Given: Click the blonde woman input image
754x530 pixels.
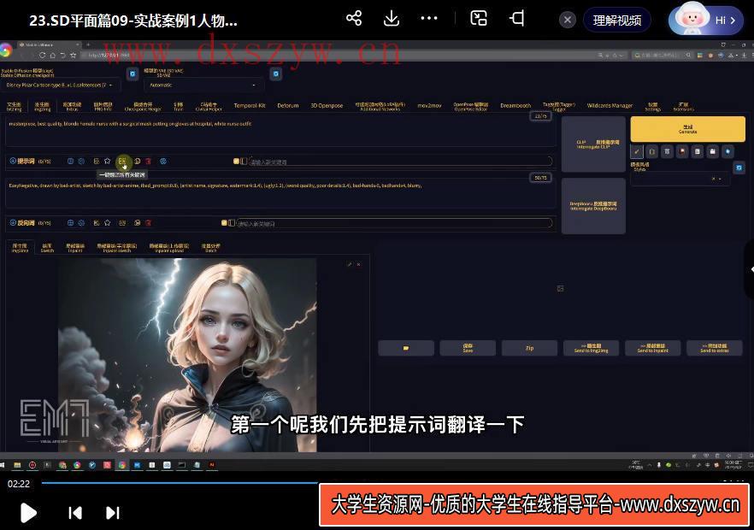Looking at the screenshot, I should [x=187, y=355].
